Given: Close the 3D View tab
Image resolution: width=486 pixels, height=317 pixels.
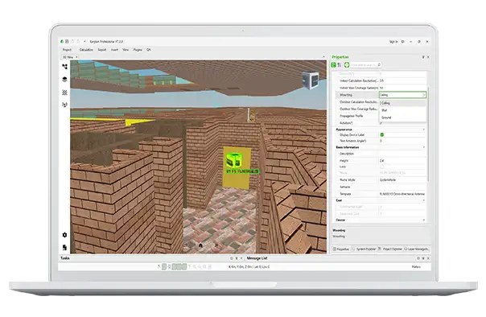Looking at the screenshot, I should click(x=76, y=57).
